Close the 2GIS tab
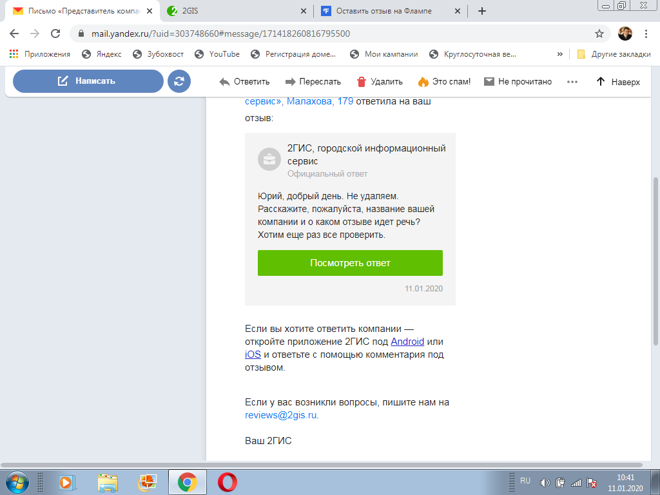Viewport: 660px width, 495px height. [304, 11]
